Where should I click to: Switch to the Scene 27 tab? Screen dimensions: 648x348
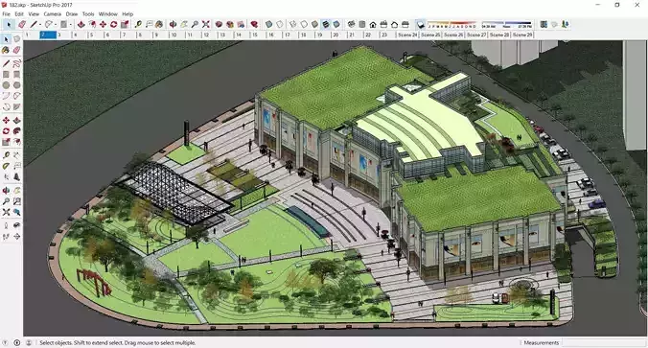point(476,35)
